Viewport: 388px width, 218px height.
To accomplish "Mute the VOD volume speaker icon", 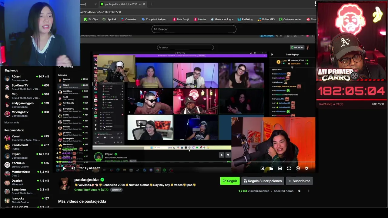I will tap(73, 168).
